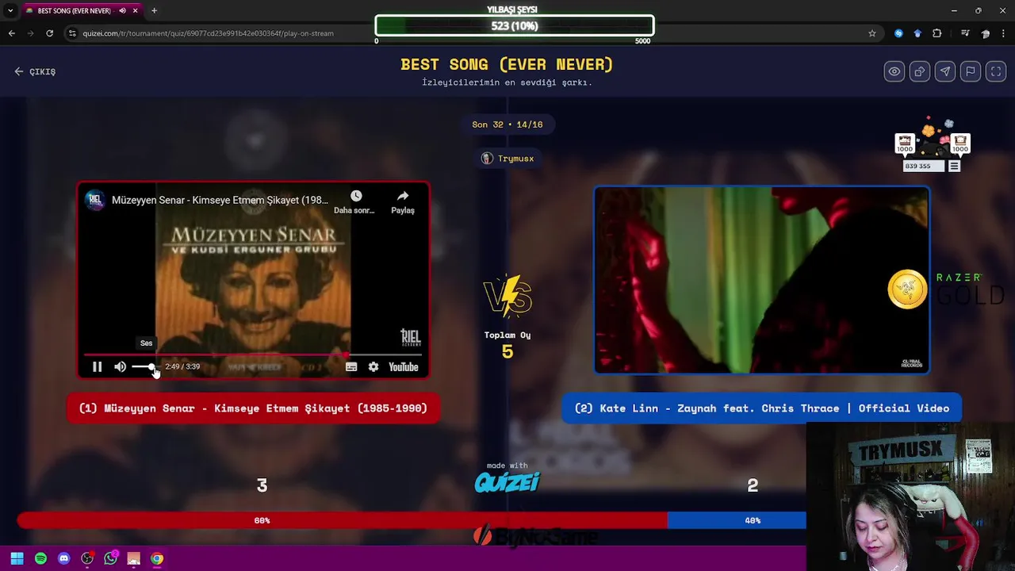Viewport: 1015px width, 571px height.
Task: Open Spotify from the taskbar
Action: (40, 558)
